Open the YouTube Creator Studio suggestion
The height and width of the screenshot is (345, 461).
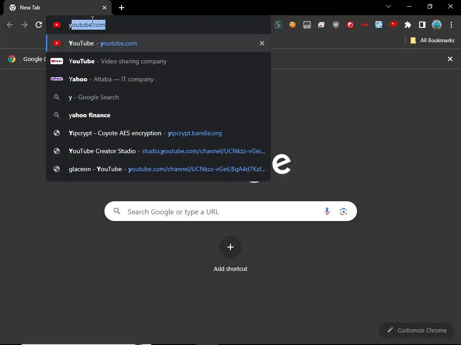pos(158,151)
